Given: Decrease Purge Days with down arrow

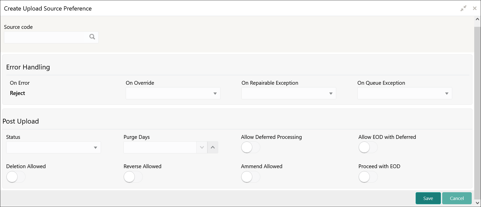Looking at the screenshot, I should (202, 147).
